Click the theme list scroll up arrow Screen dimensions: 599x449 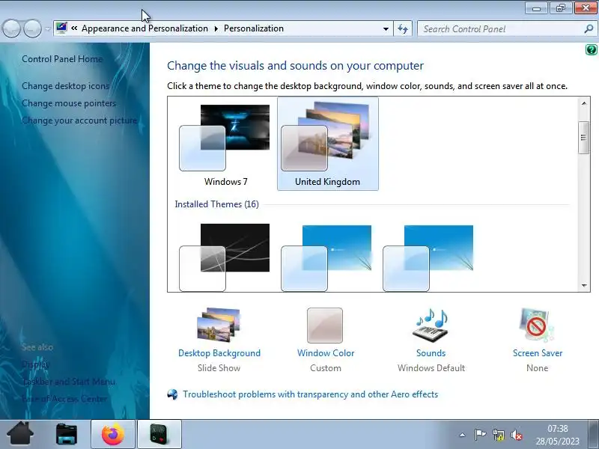point(584,103)
